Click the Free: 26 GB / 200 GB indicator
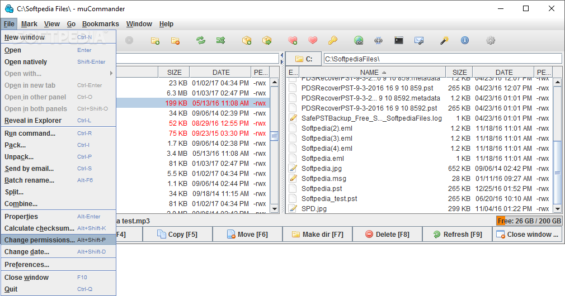The image size is (565, 296). tap(529, 221)
